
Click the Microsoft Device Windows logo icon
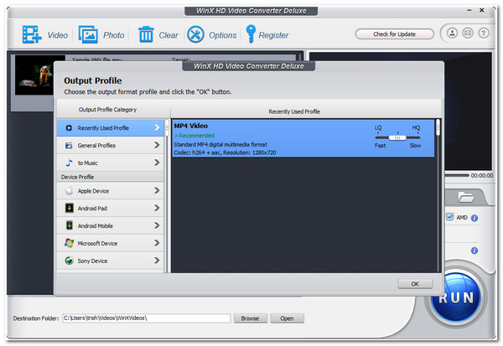(69, 243)
